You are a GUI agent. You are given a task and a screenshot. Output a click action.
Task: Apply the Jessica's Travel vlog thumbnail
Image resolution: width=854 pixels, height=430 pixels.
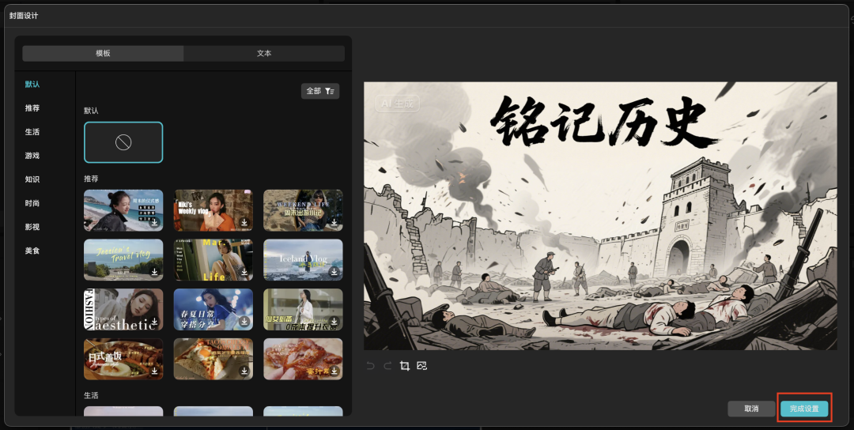click(123, 259)
